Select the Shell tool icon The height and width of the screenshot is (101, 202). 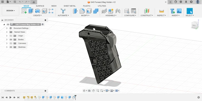[89, 11]
